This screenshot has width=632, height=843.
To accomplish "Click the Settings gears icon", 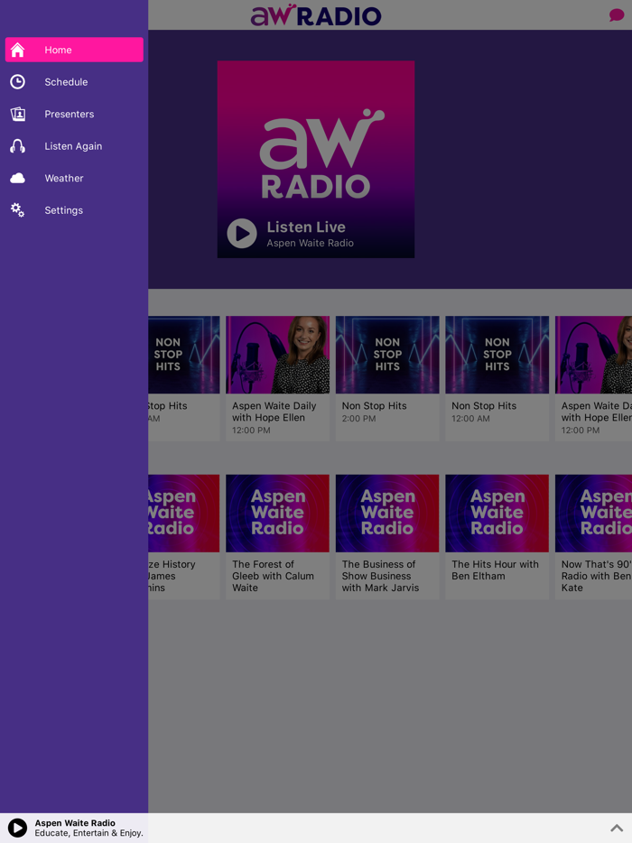I will [17, 210].
